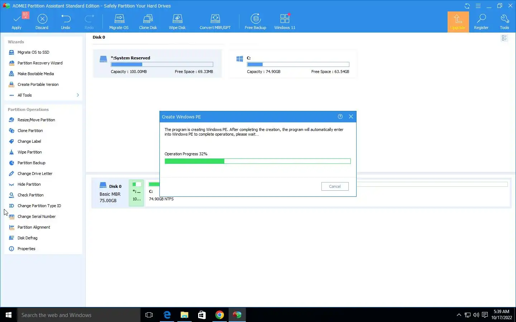
Task: Toggle the disk view layout icon
Action: [504, 38]
